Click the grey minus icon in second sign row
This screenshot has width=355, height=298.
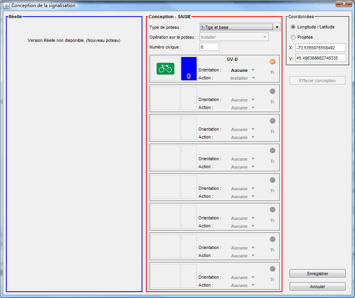point(272,91)
